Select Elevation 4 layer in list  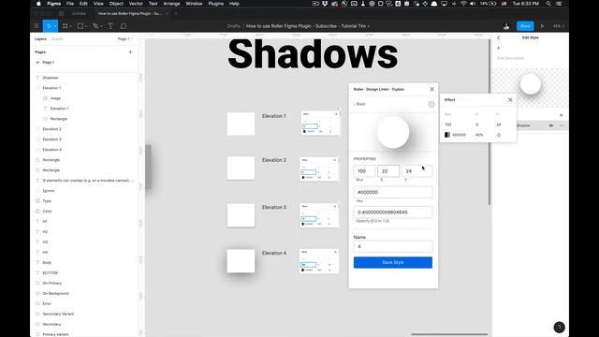click(52, 150)
